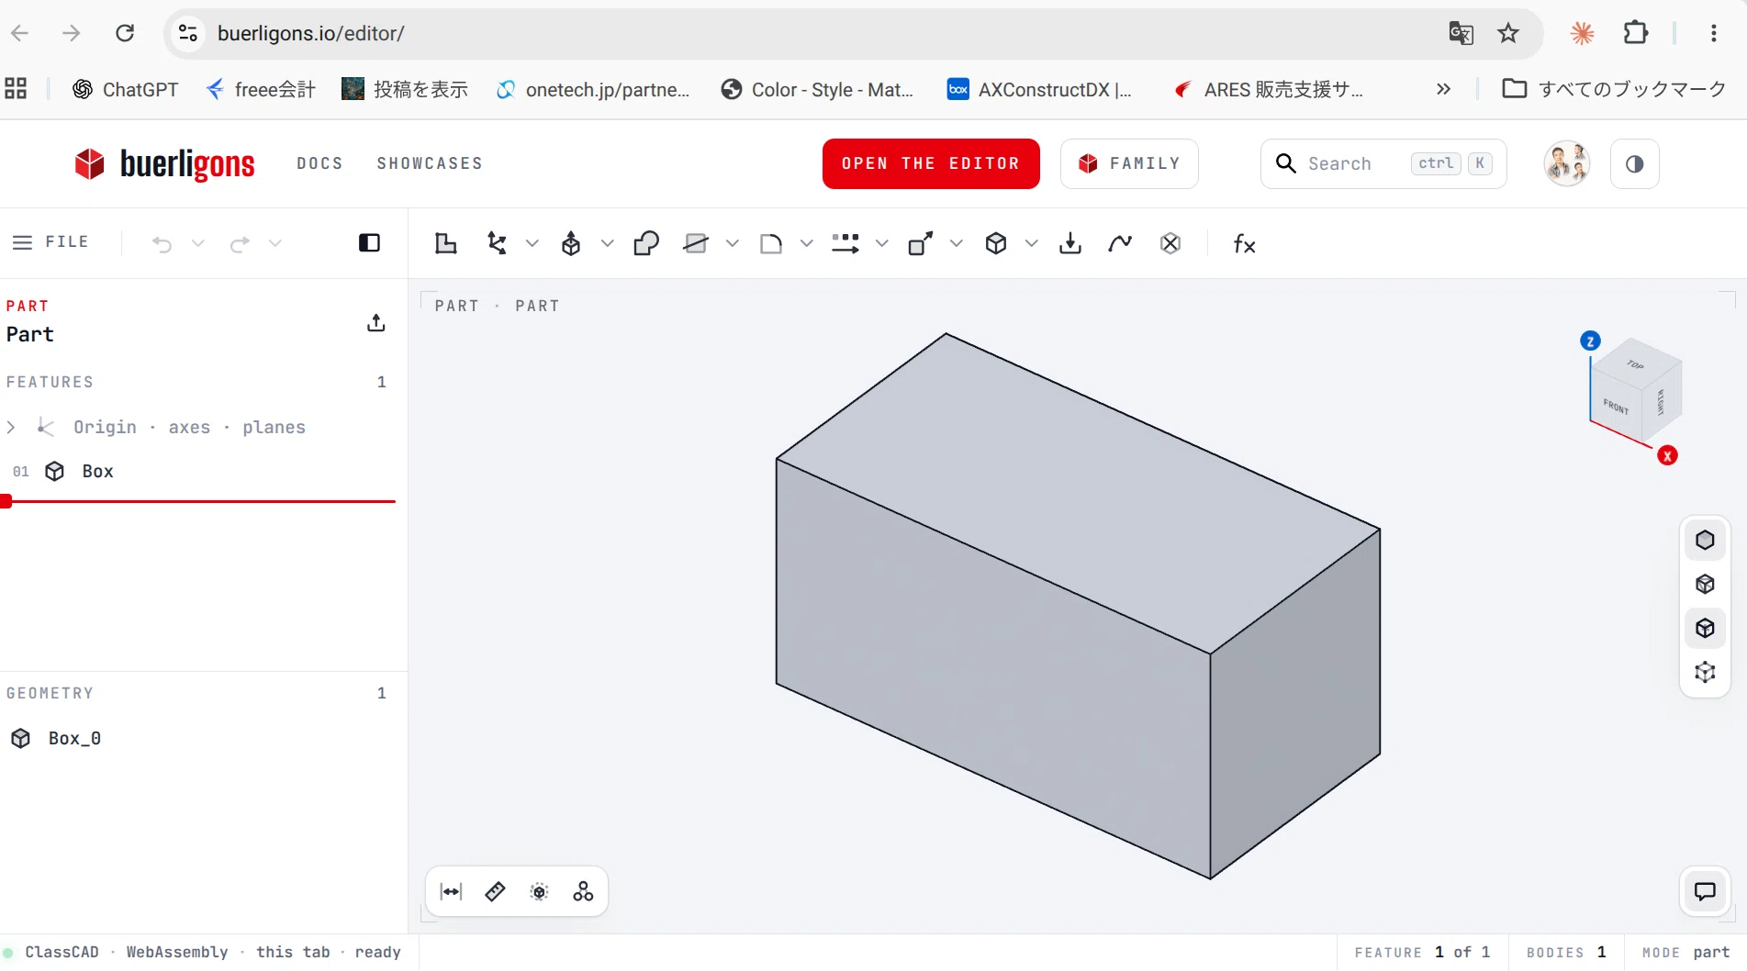Screen dimensions: 1747x972
Task: Click the fillet/chamfer corner tool icon
Action: point(771,243)
